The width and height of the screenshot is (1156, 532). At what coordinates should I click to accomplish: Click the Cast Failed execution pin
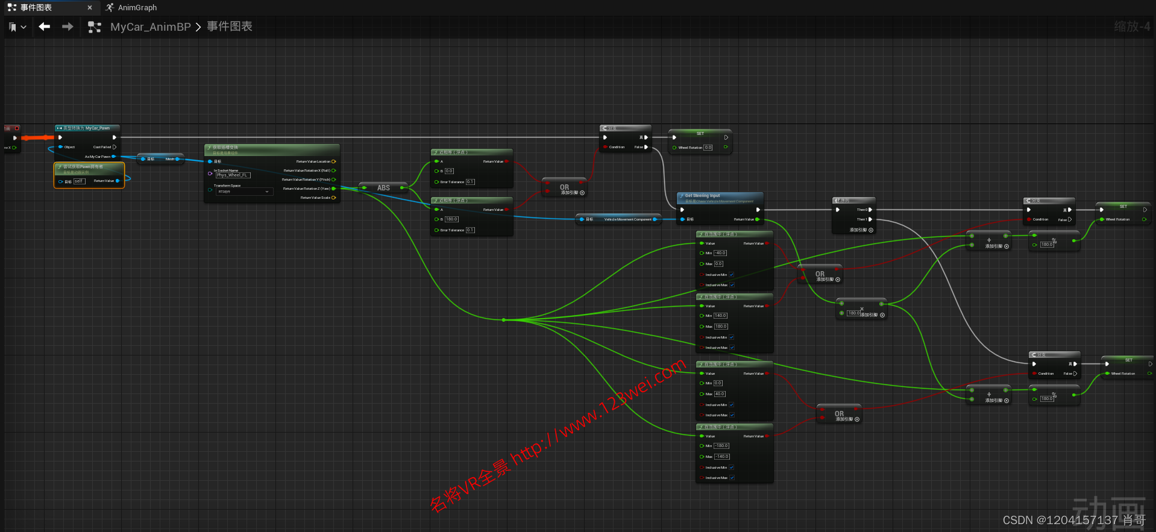pyautogui.click(x=115, y=147)
